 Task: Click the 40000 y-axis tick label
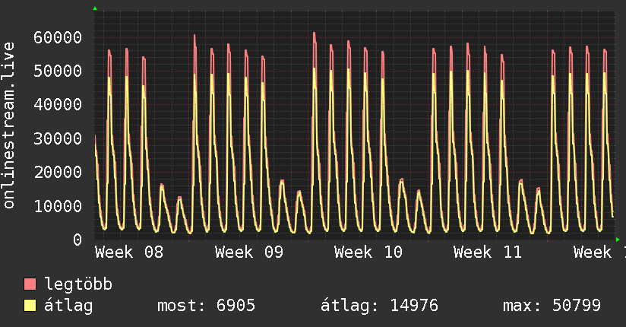(x=58, y=105)
